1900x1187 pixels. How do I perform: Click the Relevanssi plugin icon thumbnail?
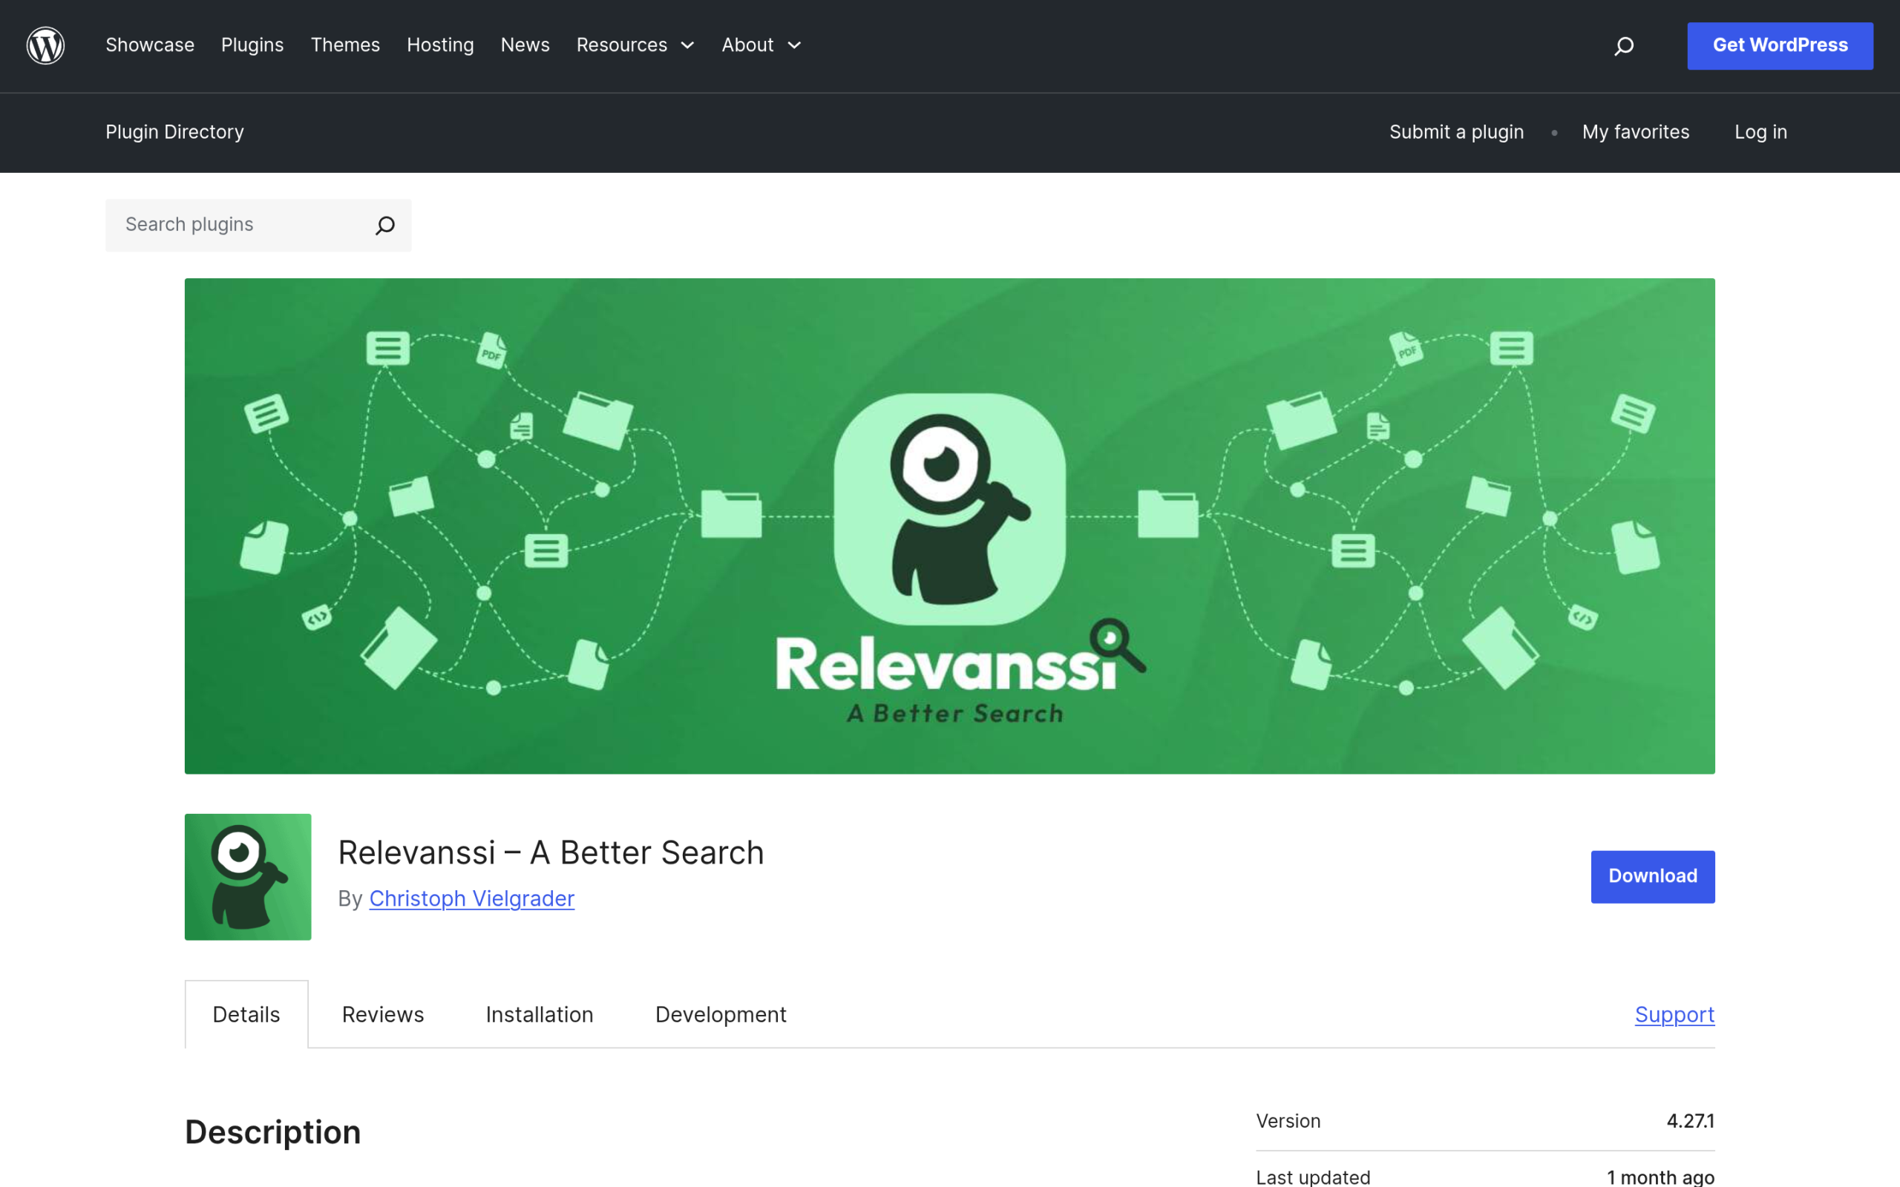coord(248,877)
